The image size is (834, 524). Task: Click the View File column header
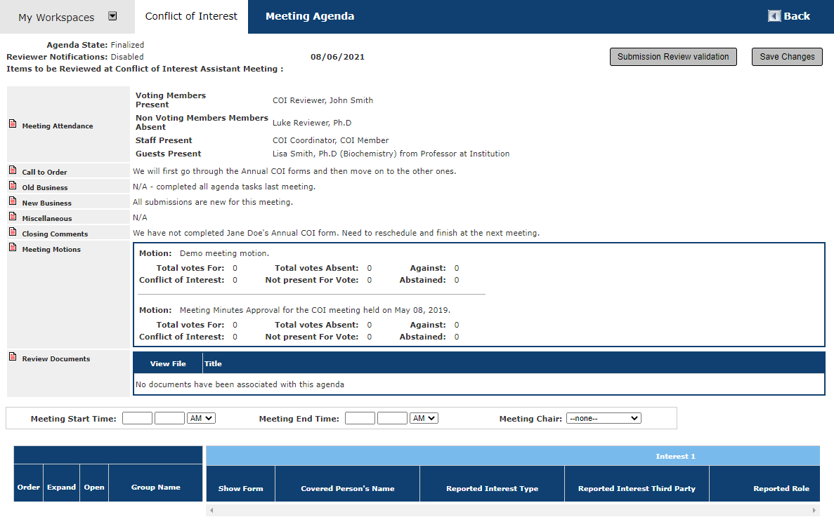(x=168, y=363)
